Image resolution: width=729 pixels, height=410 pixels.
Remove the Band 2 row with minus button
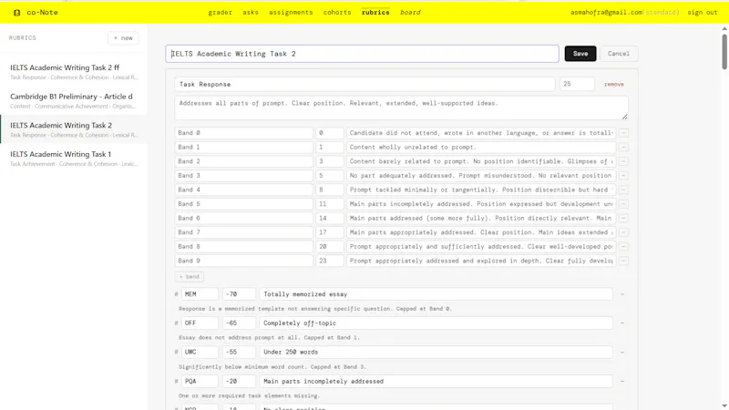[x=623, y=161]
